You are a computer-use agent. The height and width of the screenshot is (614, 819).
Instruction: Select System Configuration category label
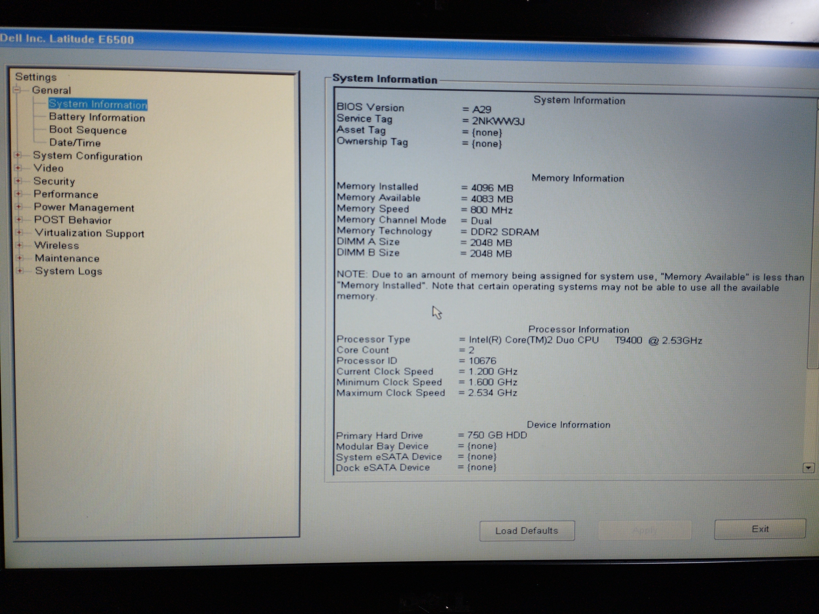pos(87,156)
